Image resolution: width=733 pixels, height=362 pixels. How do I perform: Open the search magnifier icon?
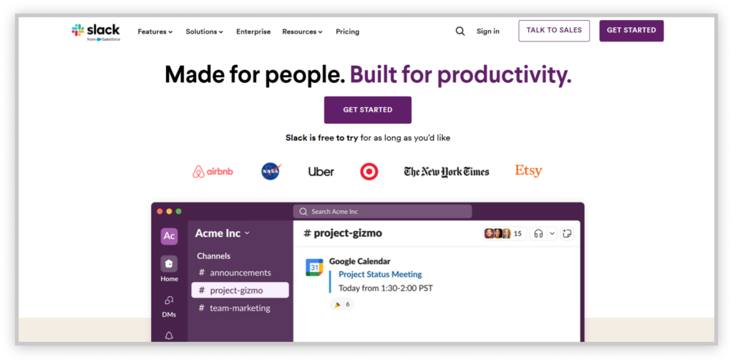click(460, 31)
